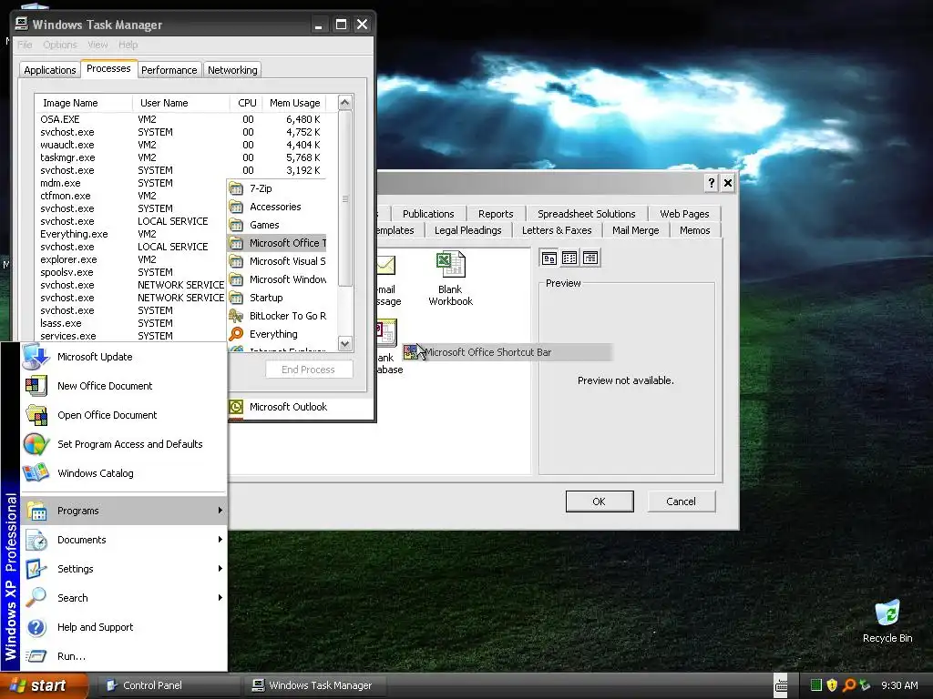
Task: Click the BitLocker To Go Reader icon
Action: coord(236,316)
